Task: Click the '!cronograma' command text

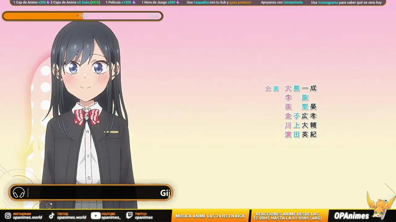Action: coord(328,2)
